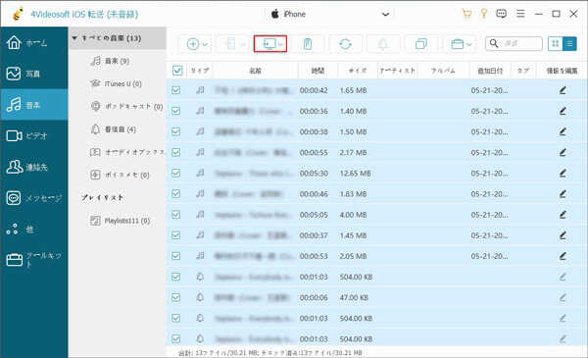Image resolution: width=588 pixels, height=358 pixels.
Task: Collapse the すべての音楽 (13) tree
Action: click(x=74, y=38)
